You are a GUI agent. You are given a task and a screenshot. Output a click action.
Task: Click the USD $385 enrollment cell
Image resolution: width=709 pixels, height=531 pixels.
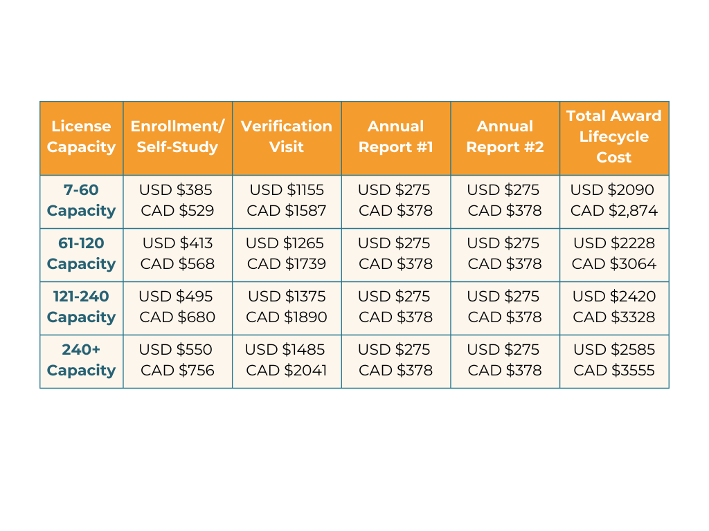click(176, 190)
